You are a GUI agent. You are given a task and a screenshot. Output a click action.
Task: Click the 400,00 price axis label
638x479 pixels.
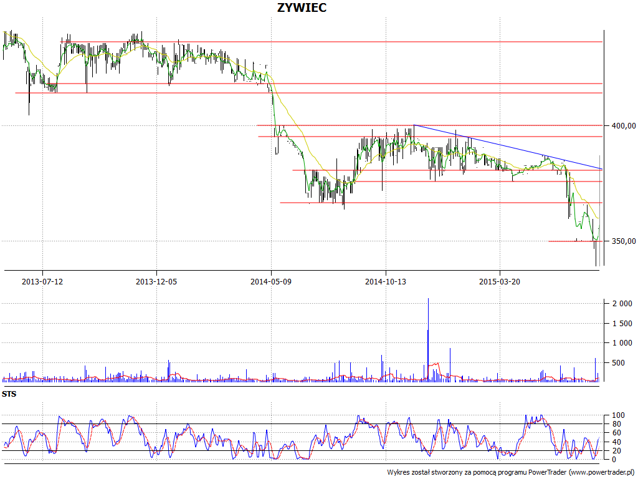[x=623, y=126]
